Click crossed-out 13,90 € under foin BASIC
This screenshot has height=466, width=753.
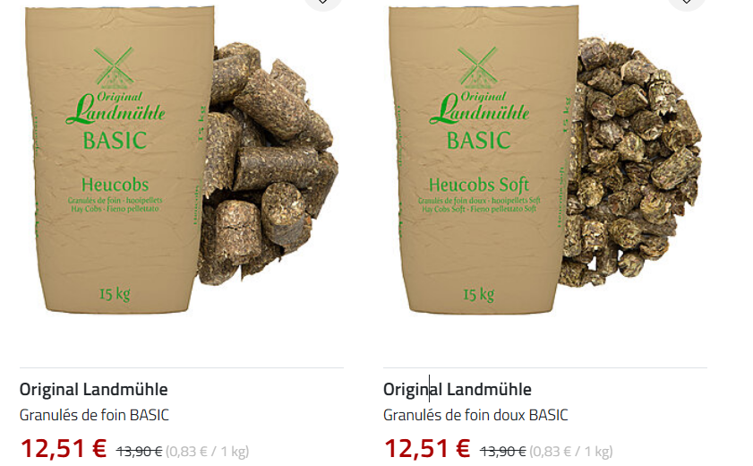[140, 451]
